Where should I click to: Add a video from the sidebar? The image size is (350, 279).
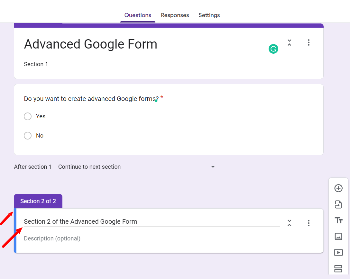point(338,252)
